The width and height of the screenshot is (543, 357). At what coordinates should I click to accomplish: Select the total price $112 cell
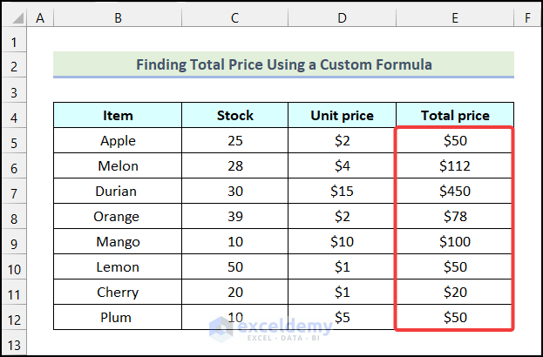point(454,165)
